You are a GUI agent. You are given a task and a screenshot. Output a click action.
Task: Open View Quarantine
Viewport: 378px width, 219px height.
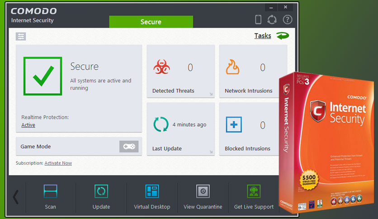[x=203, y=197]
